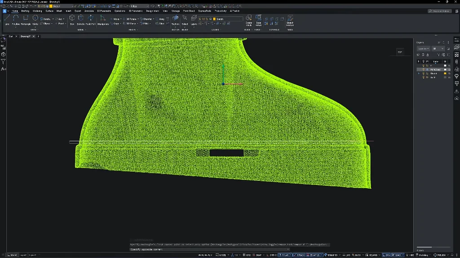Select the Circle tool
Screen dimensions: 460x258
coord(35,20)
